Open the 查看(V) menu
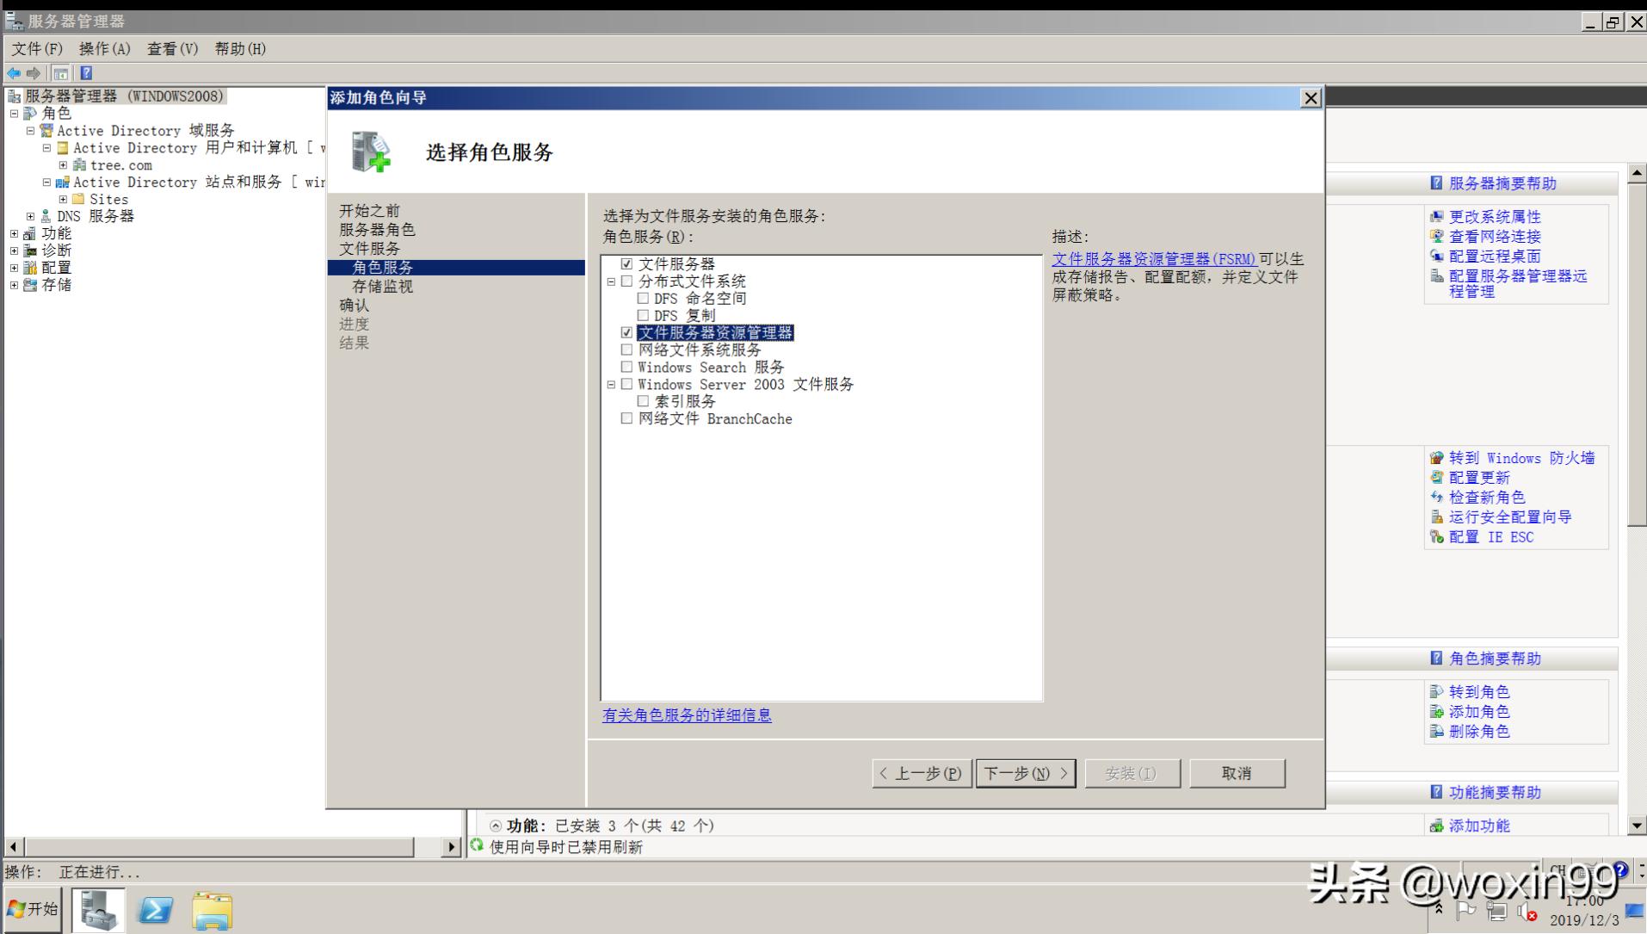Image resolution: width=1647 pixels, height=934 pixels. [x=171, y=49]
